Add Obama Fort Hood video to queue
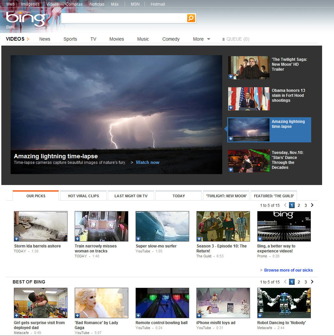This screenshot has width=334, height=336. [x=230, y=108]
